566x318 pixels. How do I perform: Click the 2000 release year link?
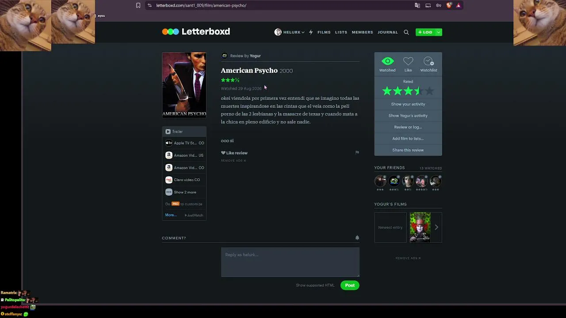[286, 71]
